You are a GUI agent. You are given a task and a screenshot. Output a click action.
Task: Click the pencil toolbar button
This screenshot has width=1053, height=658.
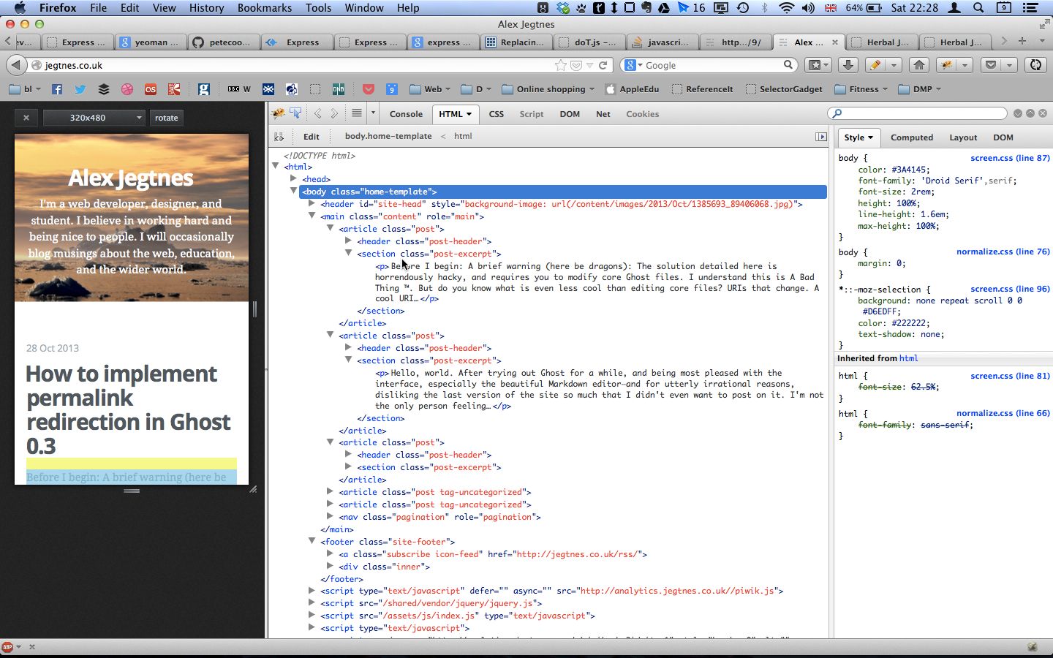875,65
